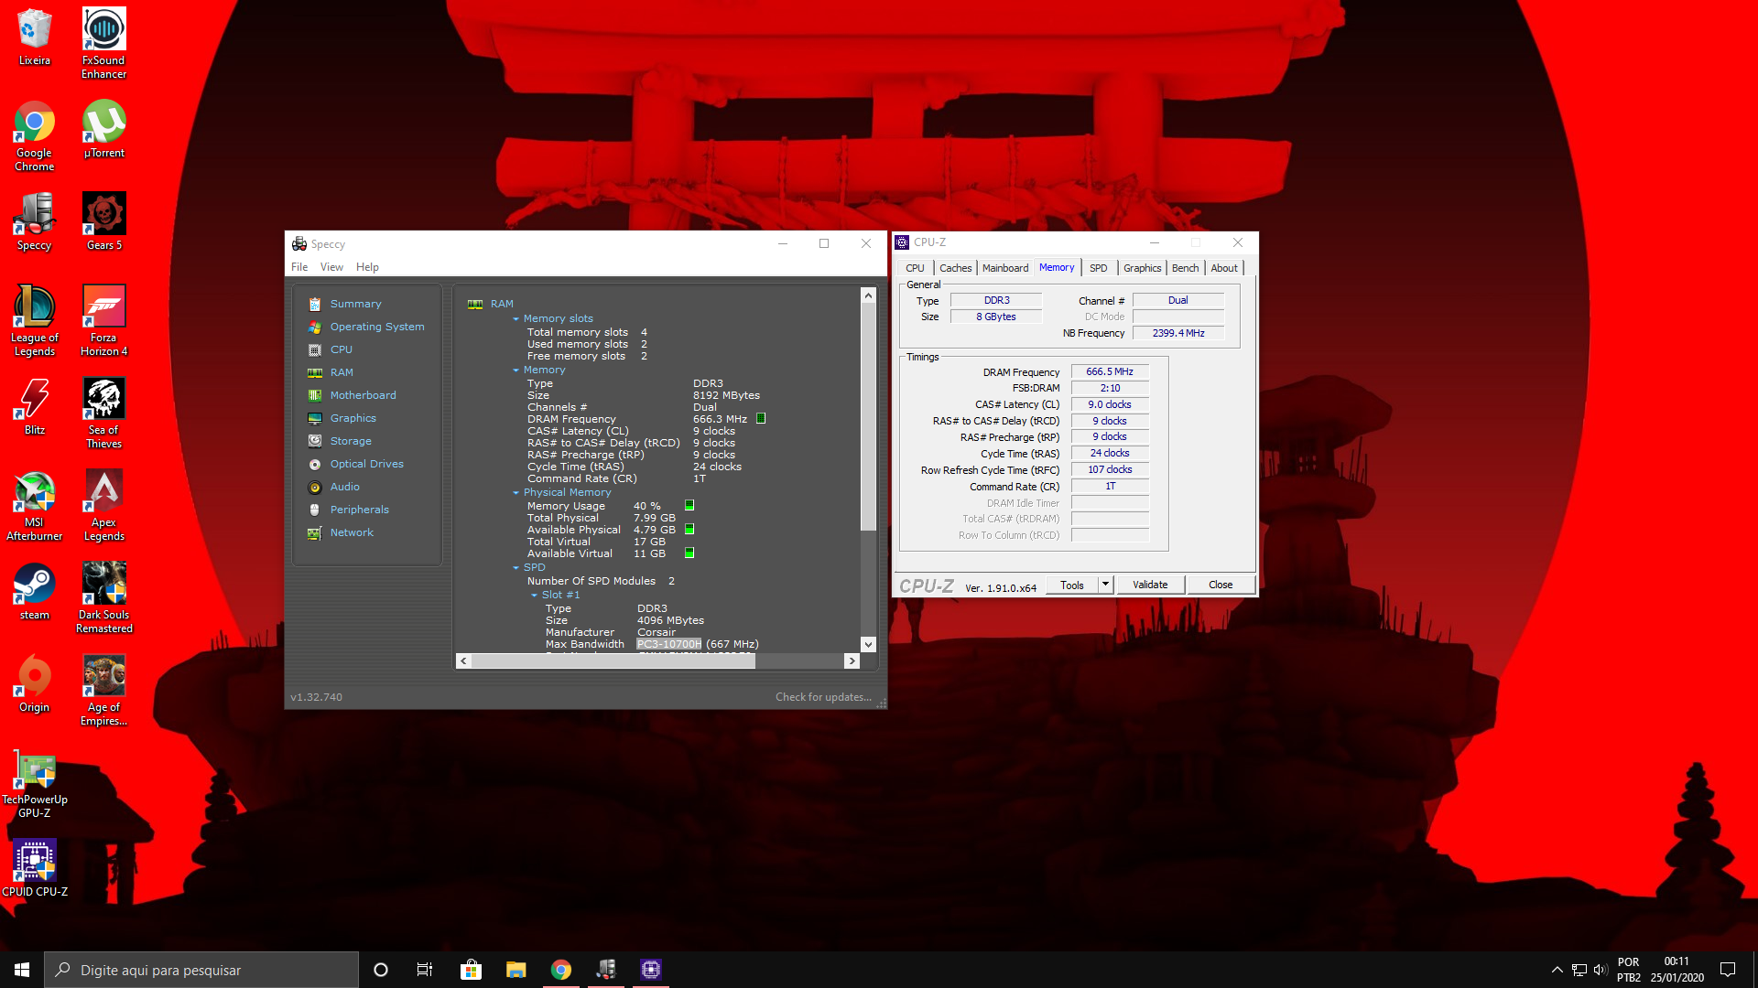Screen dimensions: 1758x988
Task: Select TechPowerUp GPU-Z desktop shortcut
Action: pos(35,783)
